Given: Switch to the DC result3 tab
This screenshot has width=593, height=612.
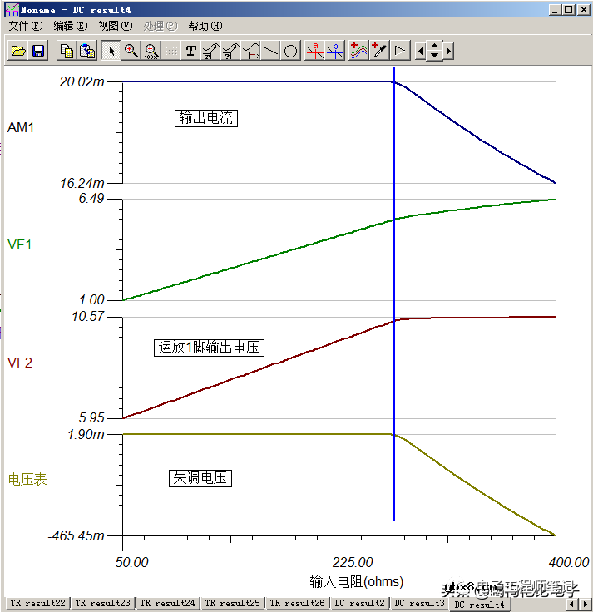Looking at the screenshot, I should (419, 603).
